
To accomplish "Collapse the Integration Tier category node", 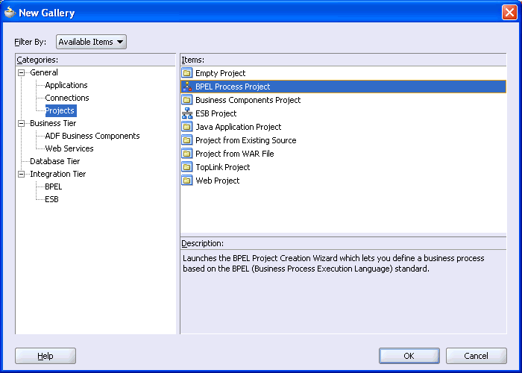I will 22,174.
